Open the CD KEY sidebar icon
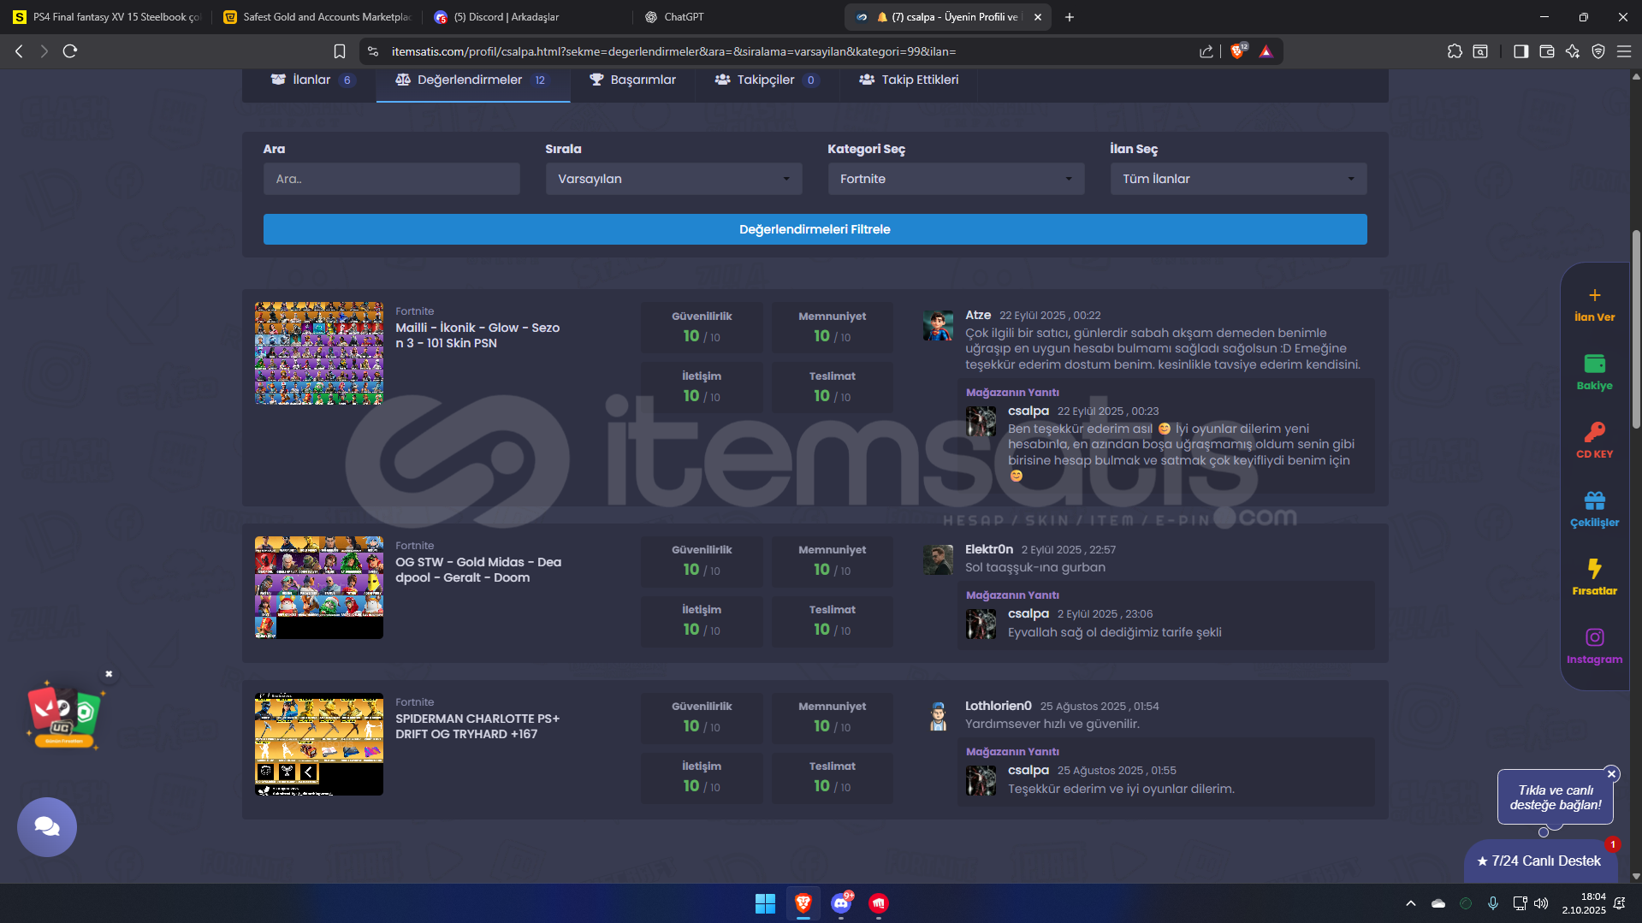Screen dimensions: 1642x923 point(1594,433)
